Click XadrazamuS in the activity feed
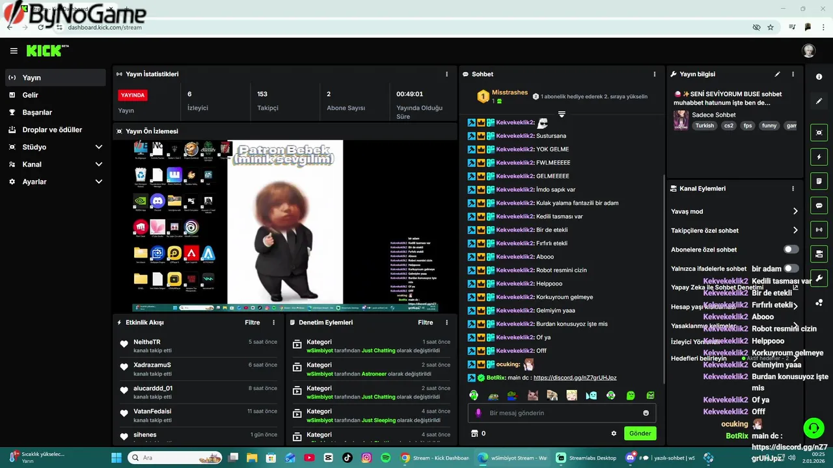This screenshot has height=468, width=833. point(152,365)
